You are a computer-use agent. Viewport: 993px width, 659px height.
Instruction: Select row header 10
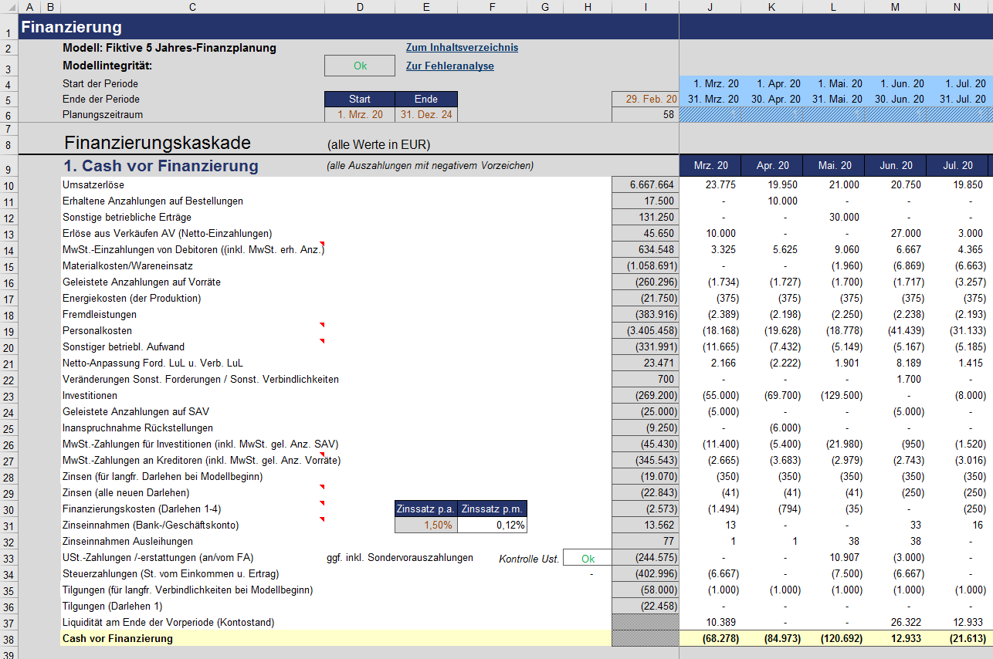tap(8, 185)
